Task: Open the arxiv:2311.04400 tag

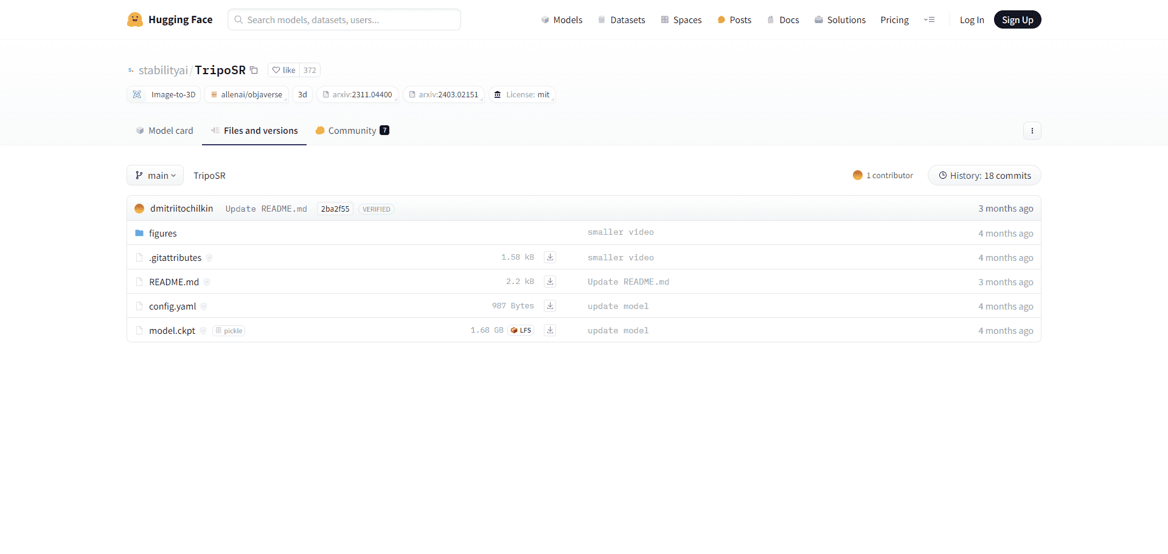Action: [x=358, y=94]
